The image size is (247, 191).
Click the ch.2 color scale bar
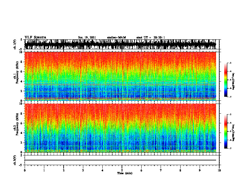[225, 131]
